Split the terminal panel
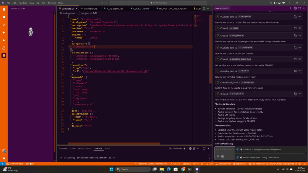 coord(190,149)
